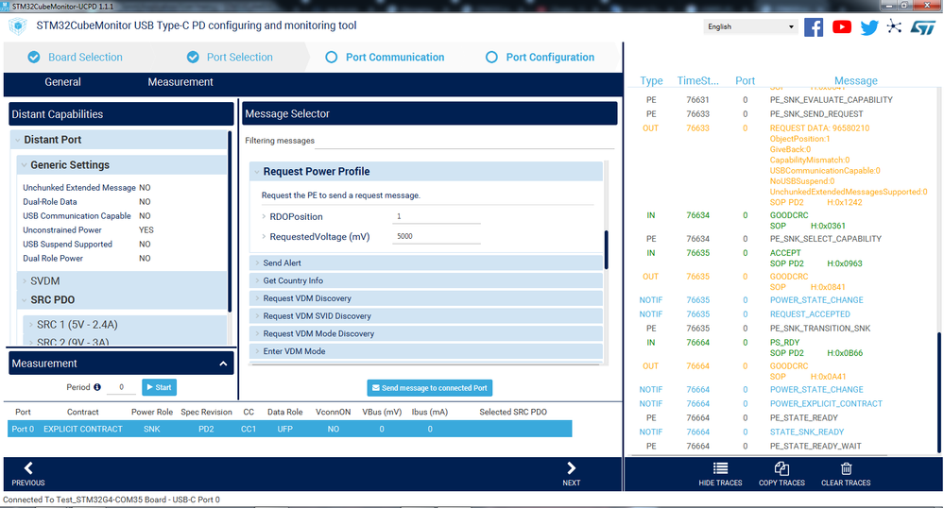Viewport: 944px width, 508px height.
Task: Click the RDOPosition input field
Action: click(x=437, y=216)
